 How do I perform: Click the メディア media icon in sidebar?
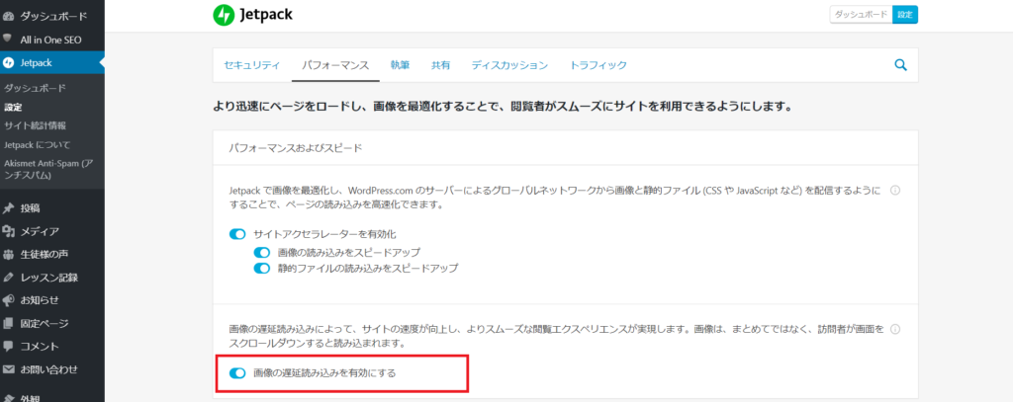pyautogui.click(x=9, y=232)
